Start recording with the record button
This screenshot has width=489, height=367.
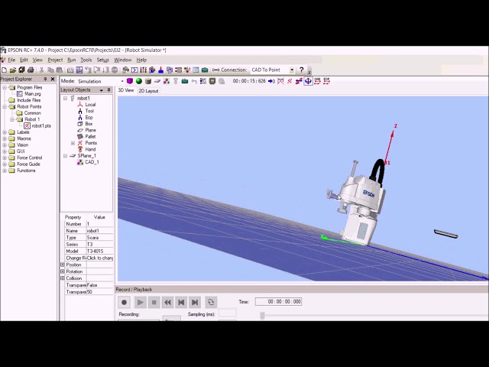[x=124, y=302]
